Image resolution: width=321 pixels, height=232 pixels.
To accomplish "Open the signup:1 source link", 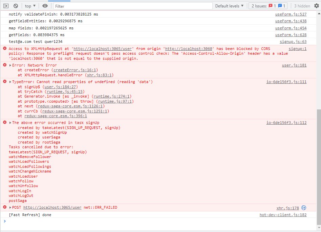I will point(298,49).
